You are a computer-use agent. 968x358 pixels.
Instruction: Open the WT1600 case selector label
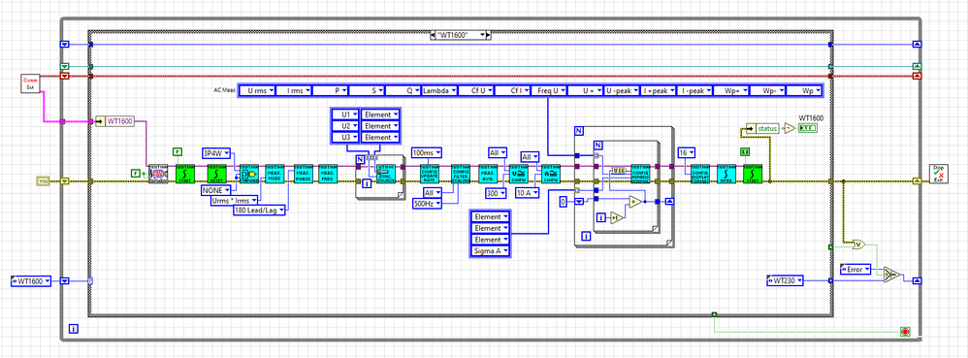point(461,35)
